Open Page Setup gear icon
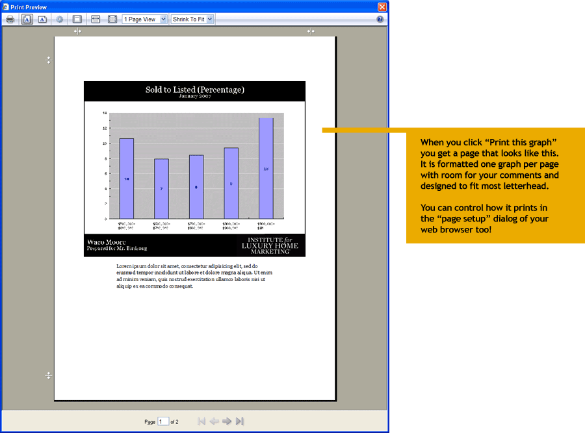The width and height of the screenshot is (585, 433). pyautogui.click(x=60, y=19)
